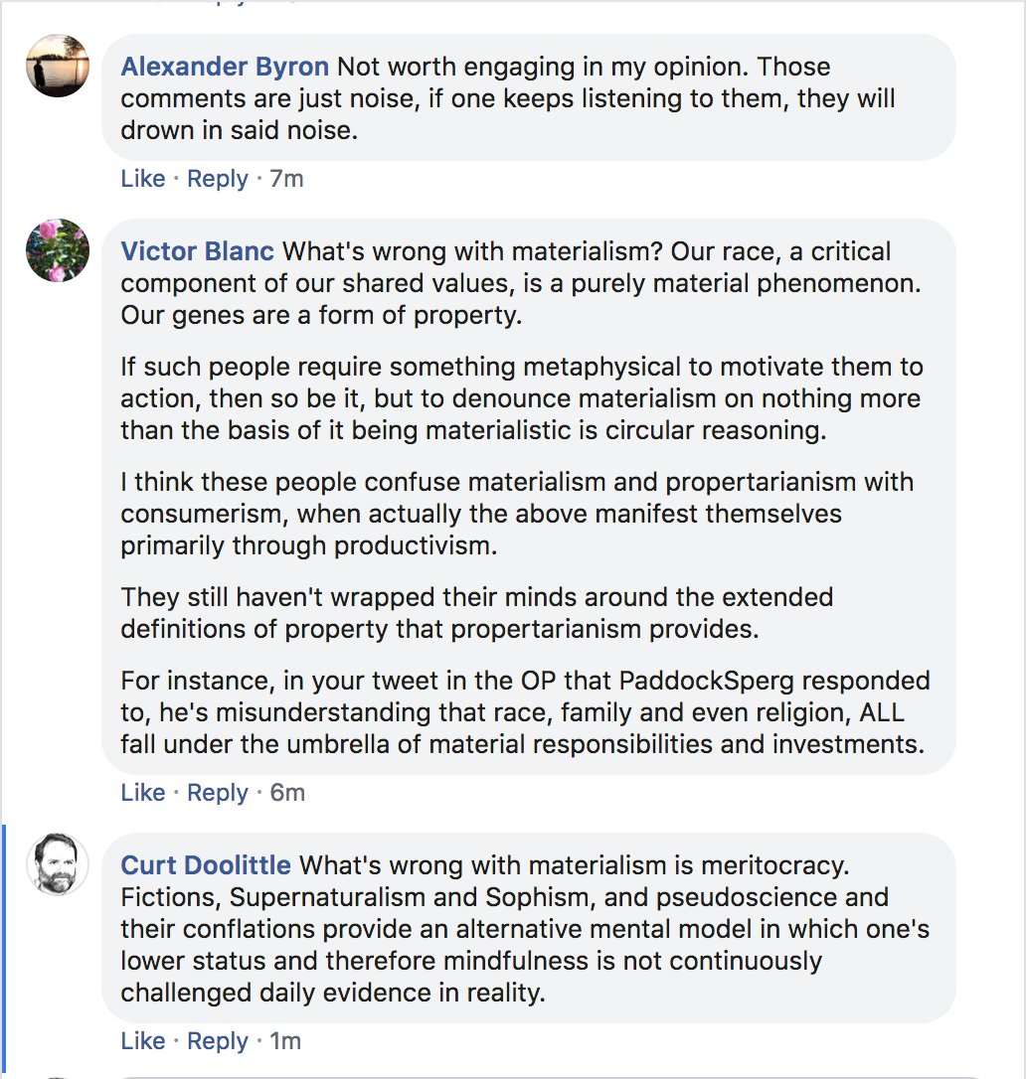
Task: Click Alexander Byron's profile picture
Action: click(57, 66)
